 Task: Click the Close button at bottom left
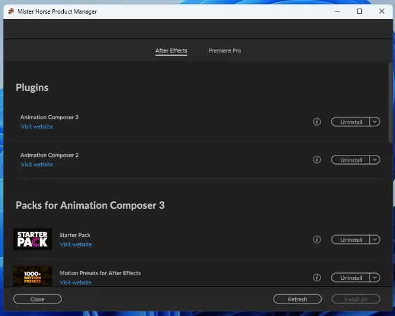point(37,299)
